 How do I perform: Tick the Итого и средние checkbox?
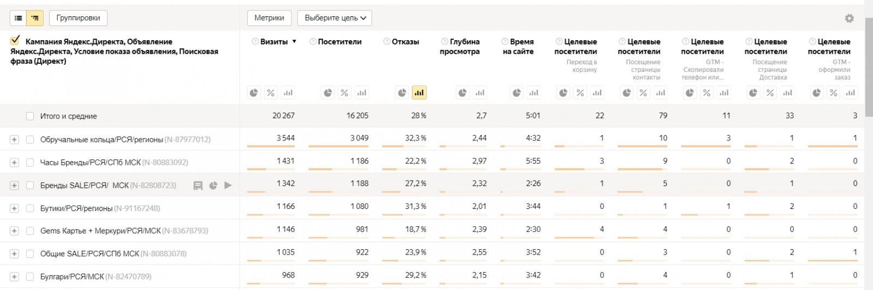pos(30,116)
